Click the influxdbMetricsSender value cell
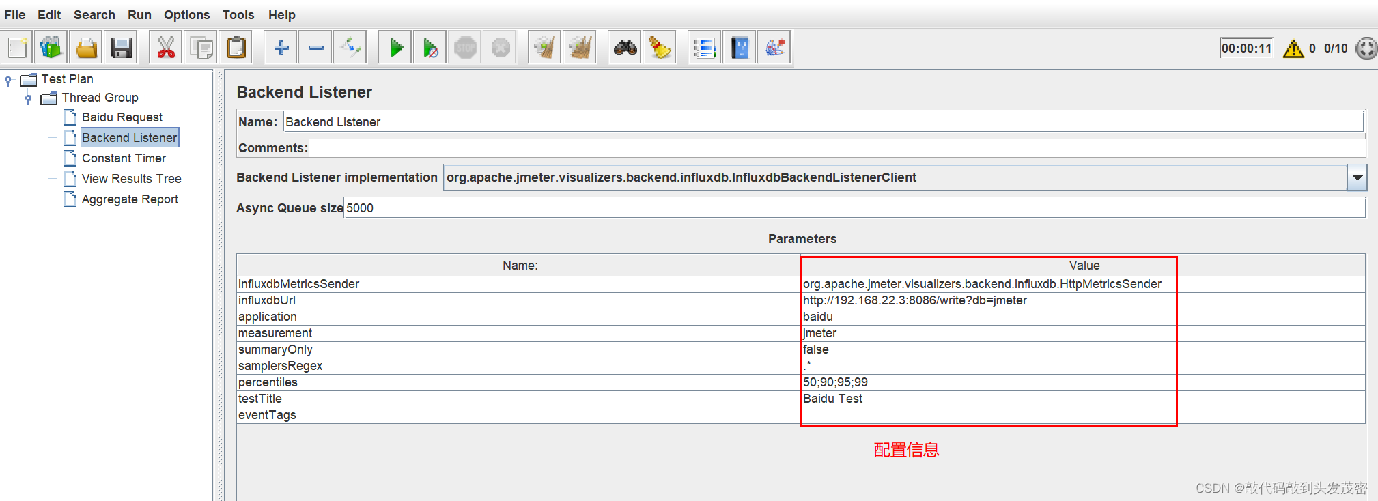 (x=1083, y=284)
